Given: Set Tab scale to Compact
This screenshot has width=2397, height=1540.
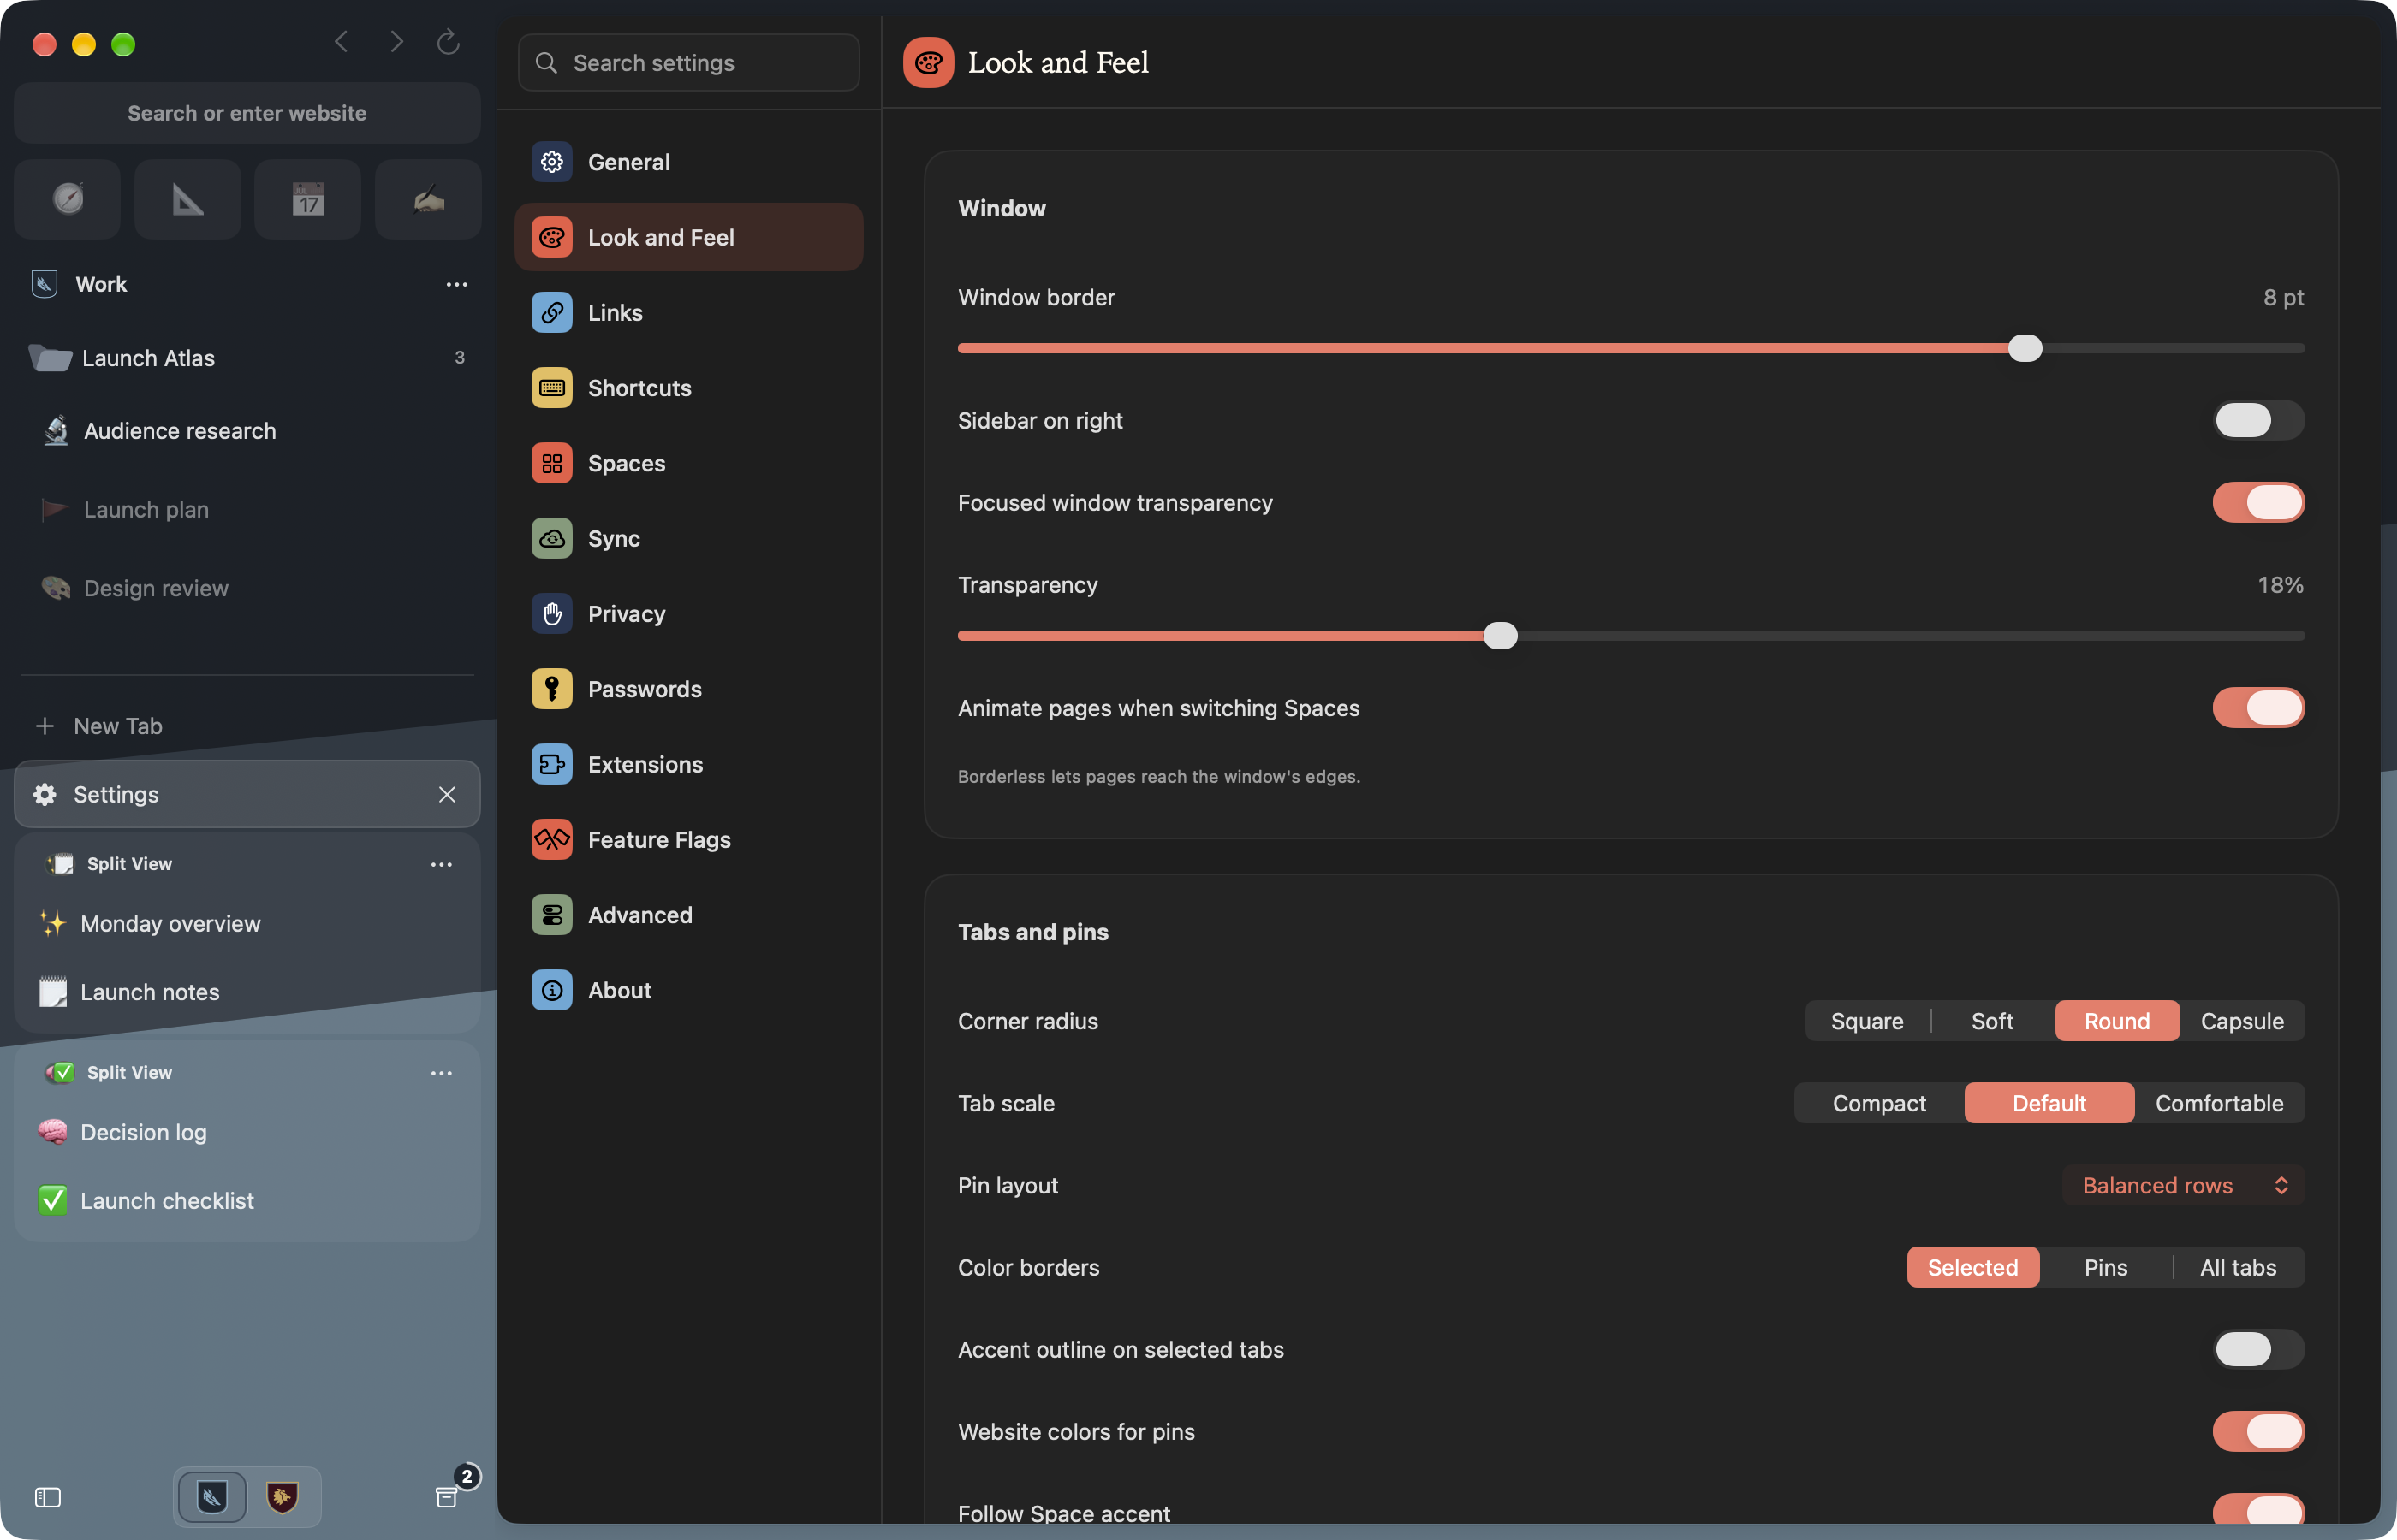Looking at the screenshot, I should tap(1879, 1103).
